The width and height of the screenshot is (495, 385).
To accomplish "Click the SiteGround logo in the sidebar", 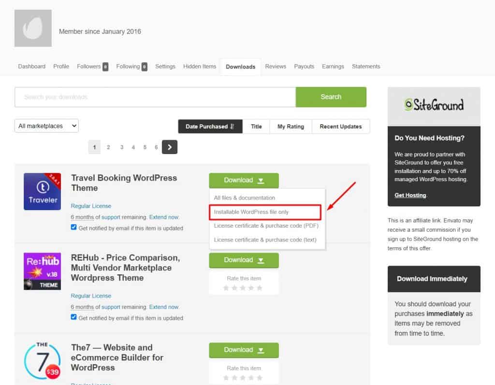I will [x=434, y=103].
